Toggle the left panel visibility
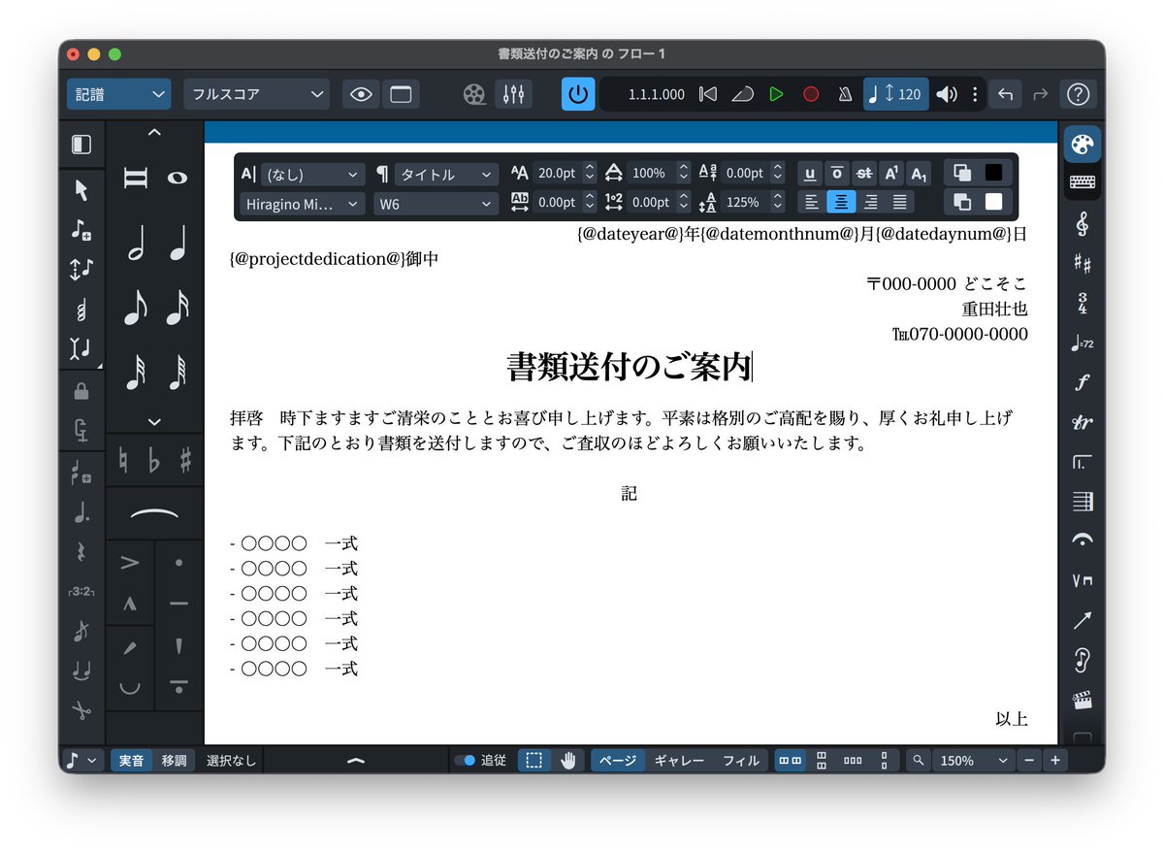Screen dimensions: 1164x851 pyautogui.click(x=81, y=145)
